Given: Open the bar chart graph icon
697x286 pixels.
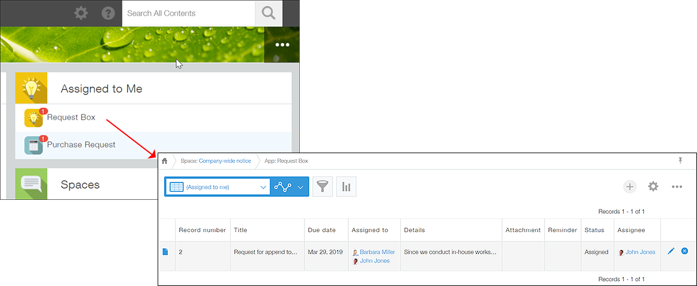Looking at the screenshot, I should 346,187.
